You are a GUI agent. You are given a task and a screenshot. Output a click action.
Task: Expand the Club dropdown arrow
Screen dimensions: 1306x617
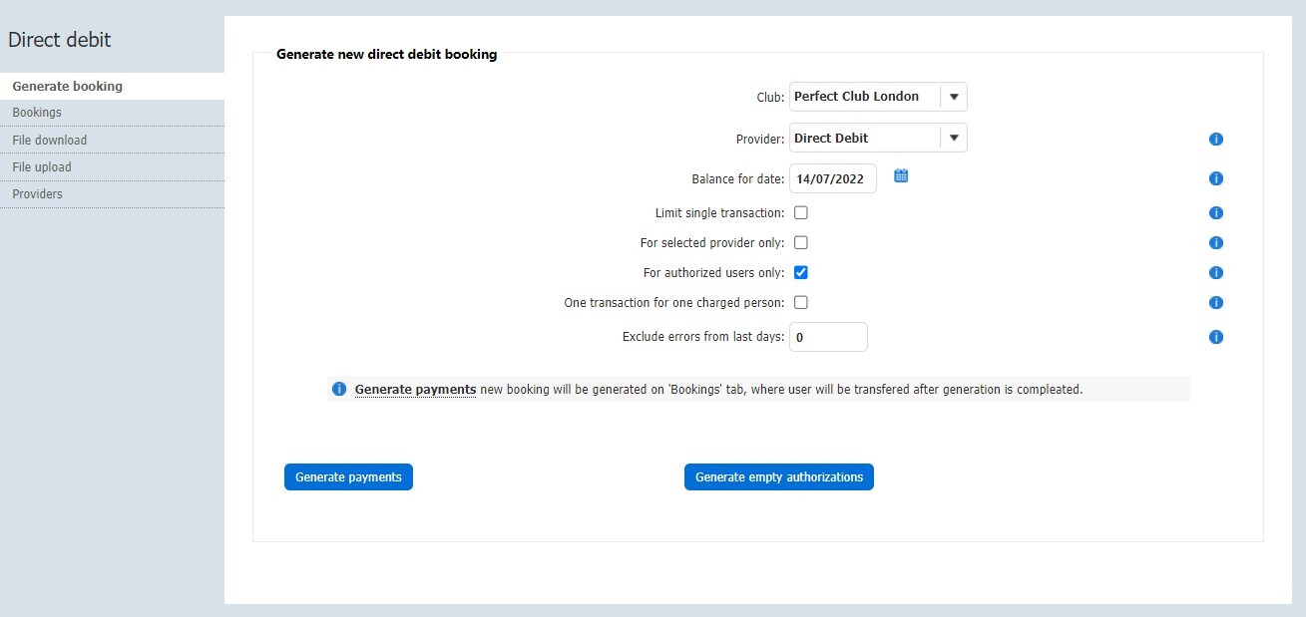[x=954, y=97]
